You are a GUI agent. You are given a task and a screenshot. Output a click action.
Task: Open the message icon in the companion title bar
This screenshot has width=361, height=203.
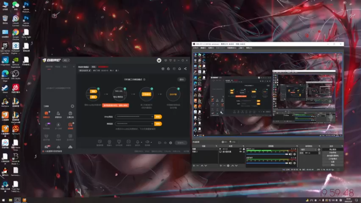point(166,60)
